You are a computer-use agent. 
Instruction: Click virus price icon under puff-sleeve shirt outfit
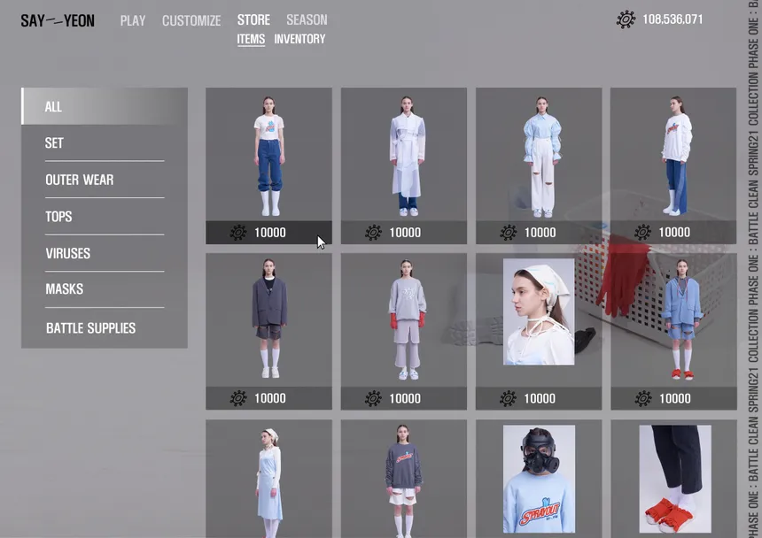509,233
